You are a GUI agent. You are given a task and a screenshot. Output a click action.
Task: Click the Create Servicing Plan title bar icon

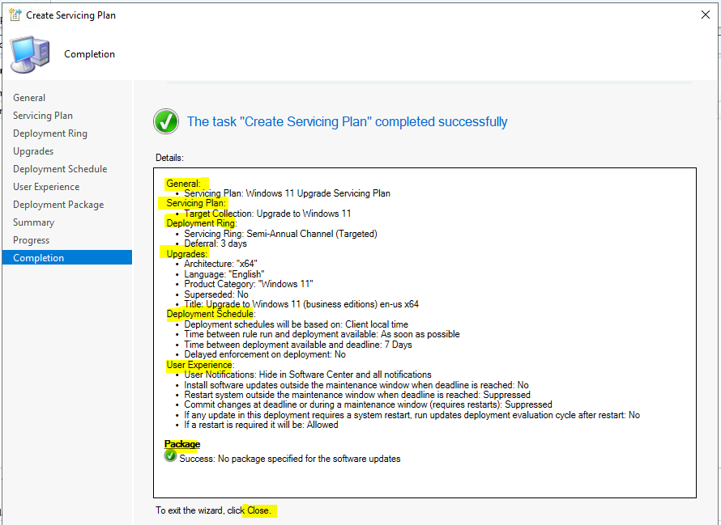coord(15,15)
